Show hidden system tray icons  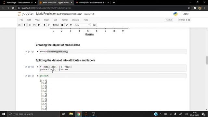(161, 114)
